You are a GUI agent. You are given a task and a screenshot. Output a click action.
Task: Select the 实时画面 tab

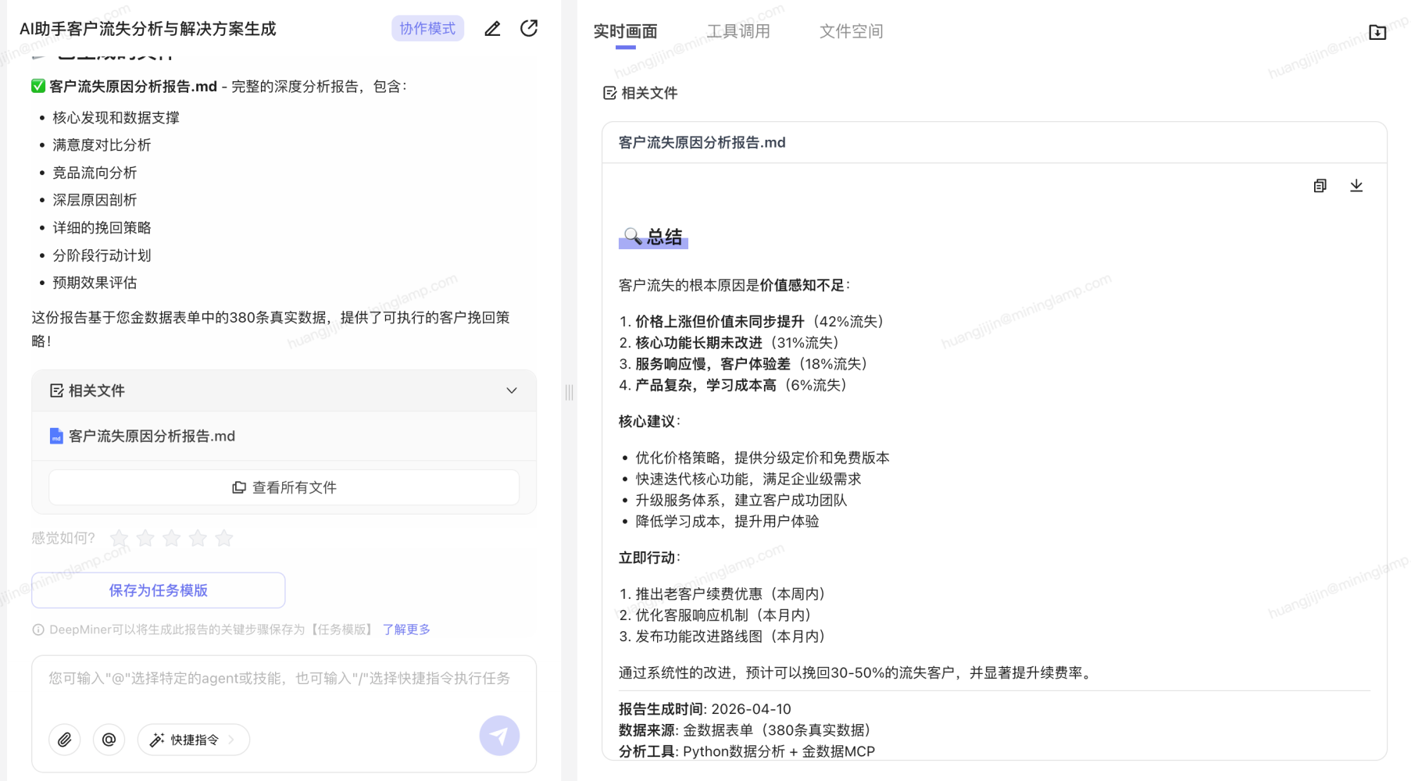click(625, 31)
